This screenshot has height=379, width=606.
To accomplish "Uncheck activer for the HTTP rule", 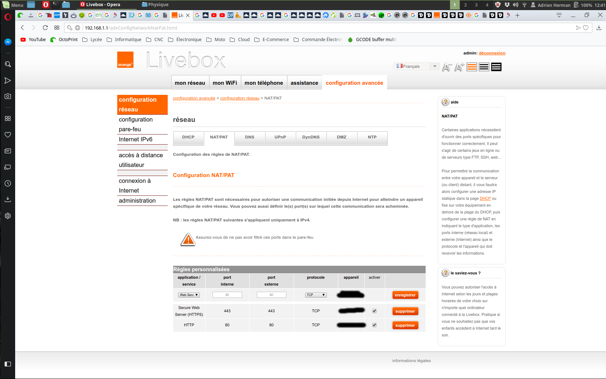I will click(374, 325).
